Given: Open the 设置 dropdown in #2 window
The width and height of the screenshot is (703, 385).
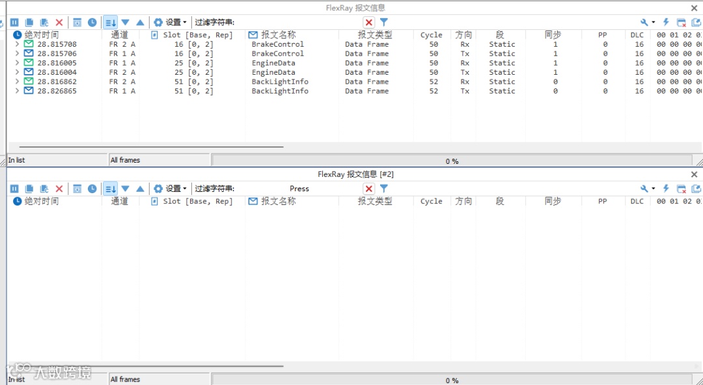Looking at the screenshot, I should pyautogui.click(x=171, y=189).
